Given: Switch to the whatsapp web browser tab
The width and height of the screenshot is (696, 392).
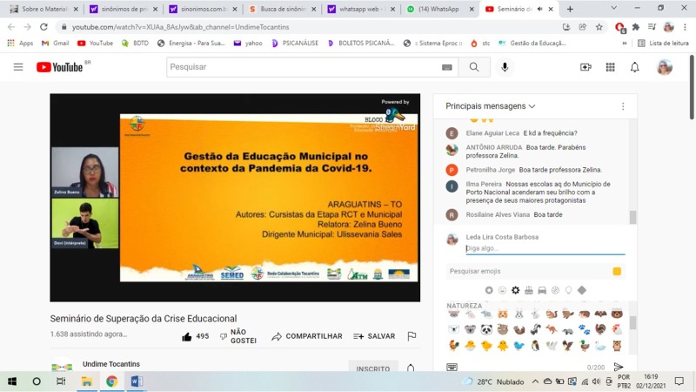Looking at the screenshot, I should pyautogui.click(x=358, y=9).
